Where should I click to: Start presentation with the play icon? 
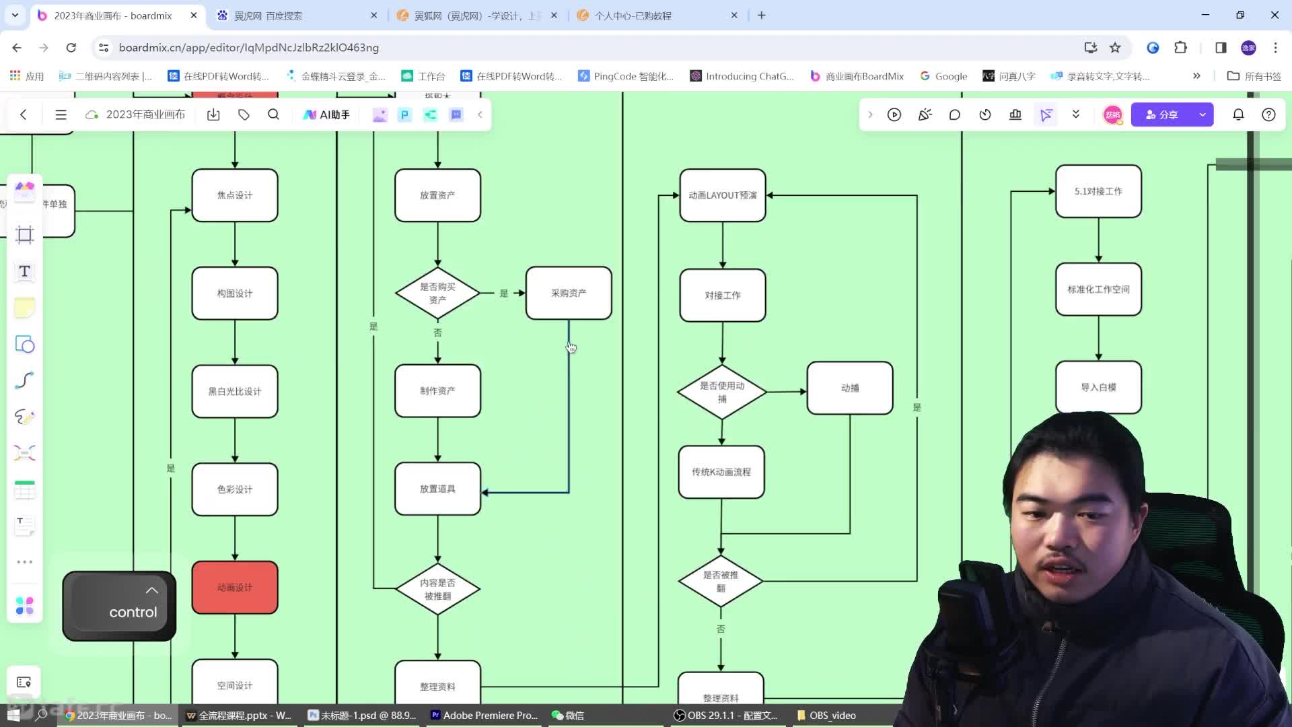coord(894,114)
